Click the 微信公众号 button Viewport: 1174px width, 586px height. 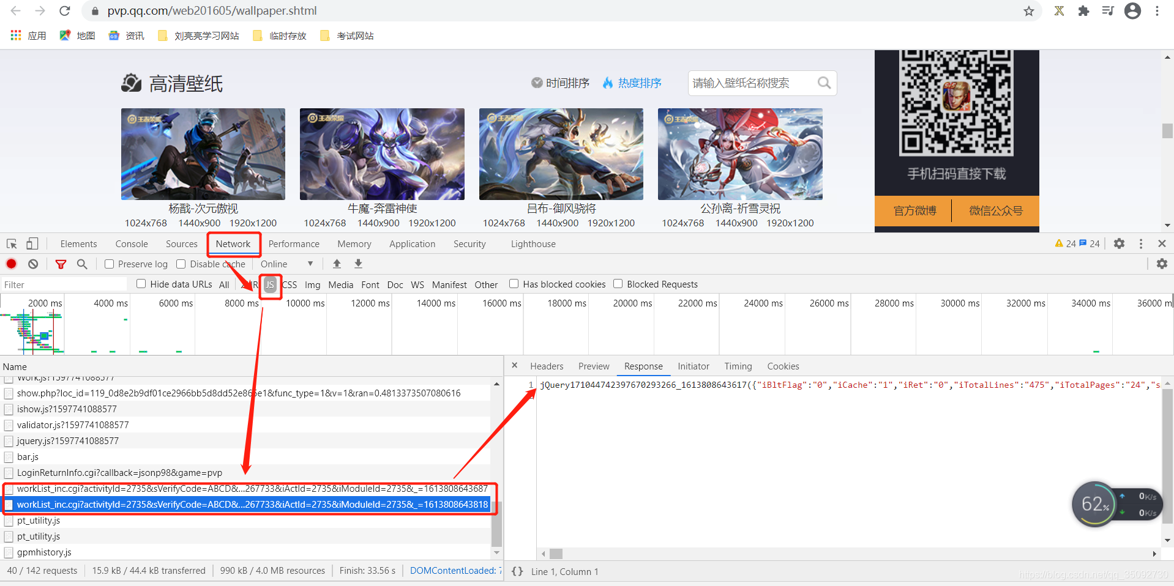click(996, 210)
